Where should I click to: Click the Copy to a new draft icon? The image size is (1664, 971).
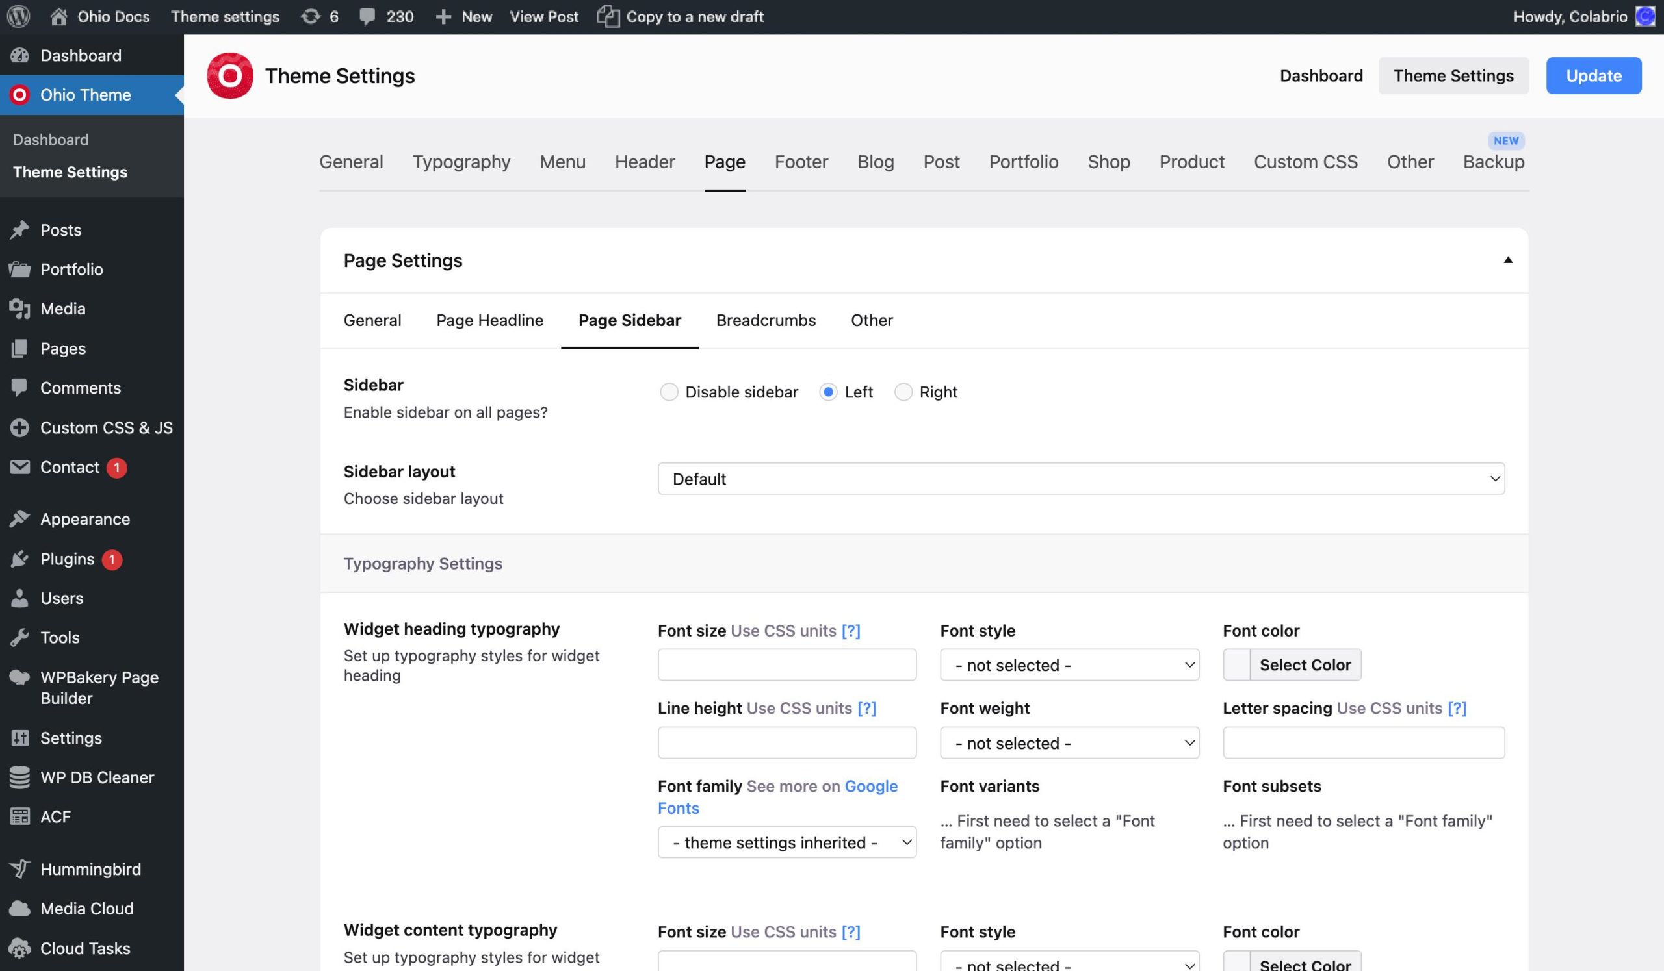coord(608,16)
